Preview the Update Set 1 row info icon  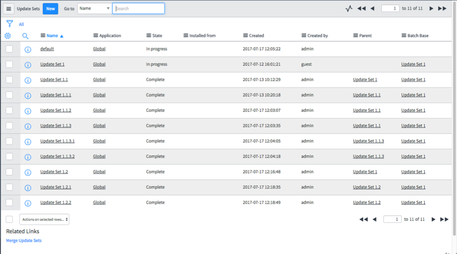click(x=27, y=65)
